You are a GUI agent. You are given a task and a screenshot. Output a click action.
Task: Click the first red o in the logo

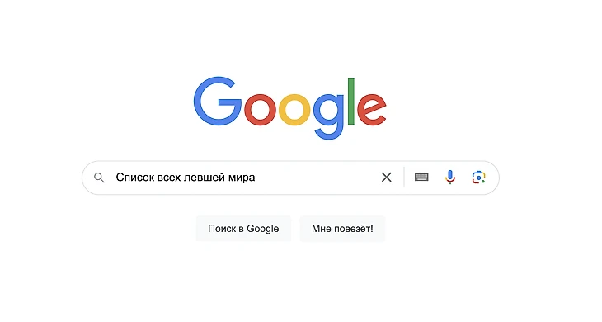[x=260, y=110]
